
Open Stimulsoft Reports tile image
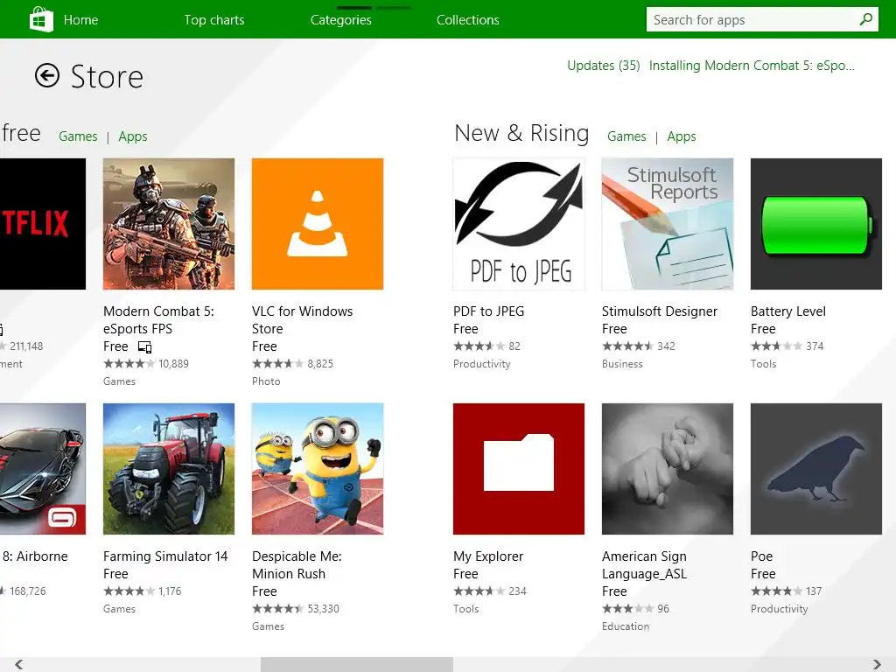668,223
